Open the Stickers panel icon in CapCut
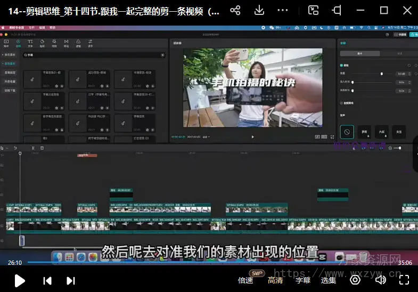 [43, 43]
